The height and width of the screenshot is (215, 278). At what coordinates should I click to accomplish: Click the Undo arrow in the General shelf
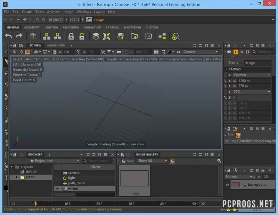[8, 36]
